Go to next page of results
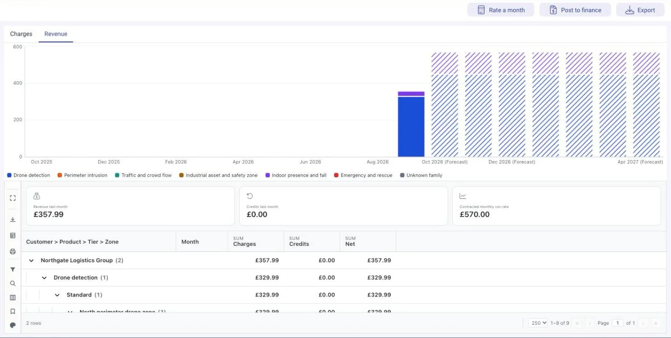671x338 pixels. coord(644,323)
